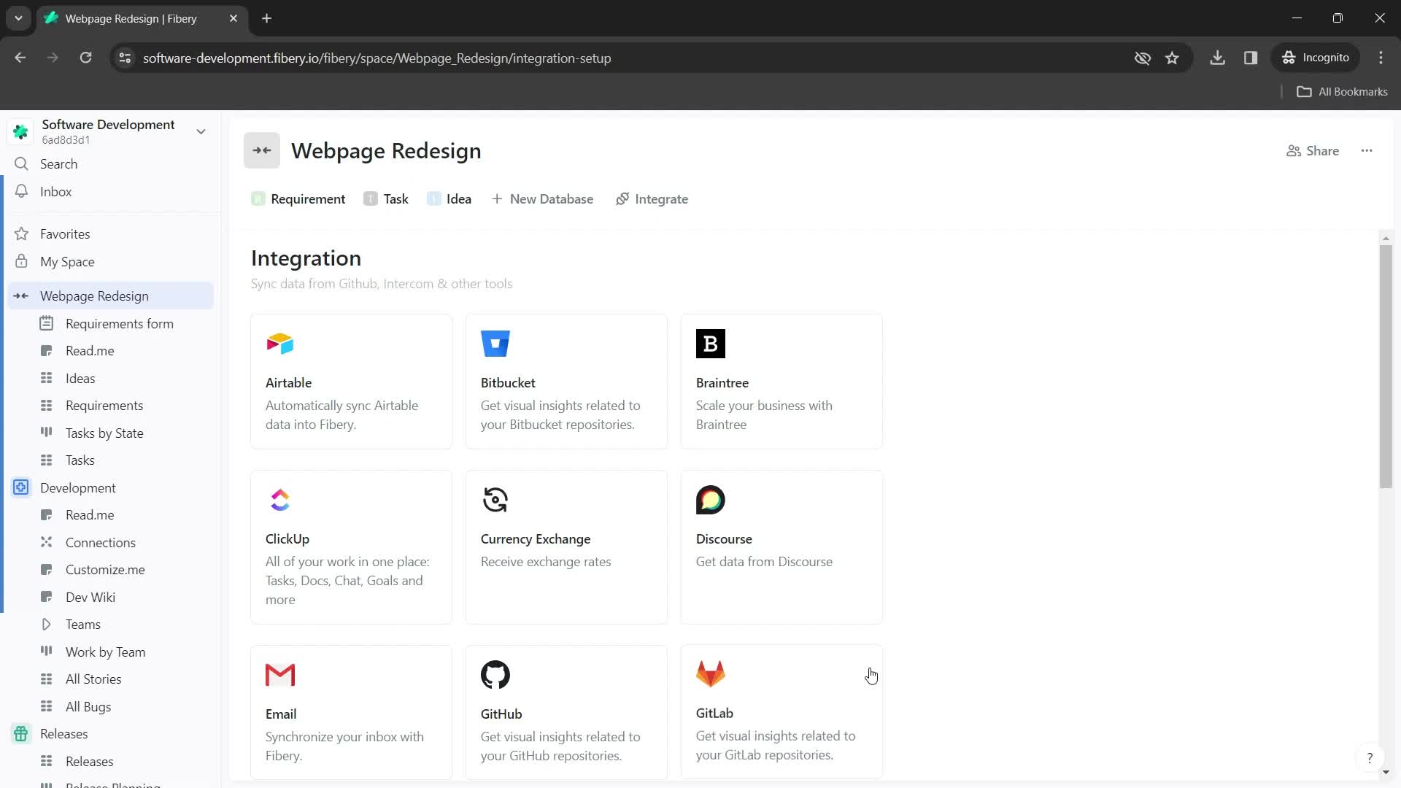This screenshot has width=1401, height=788.
Task: Open the Share menu
Action: (x=1319, y=151)
